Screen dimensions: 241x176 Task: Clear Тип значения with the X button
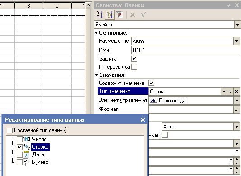click(x=236, y=92)
